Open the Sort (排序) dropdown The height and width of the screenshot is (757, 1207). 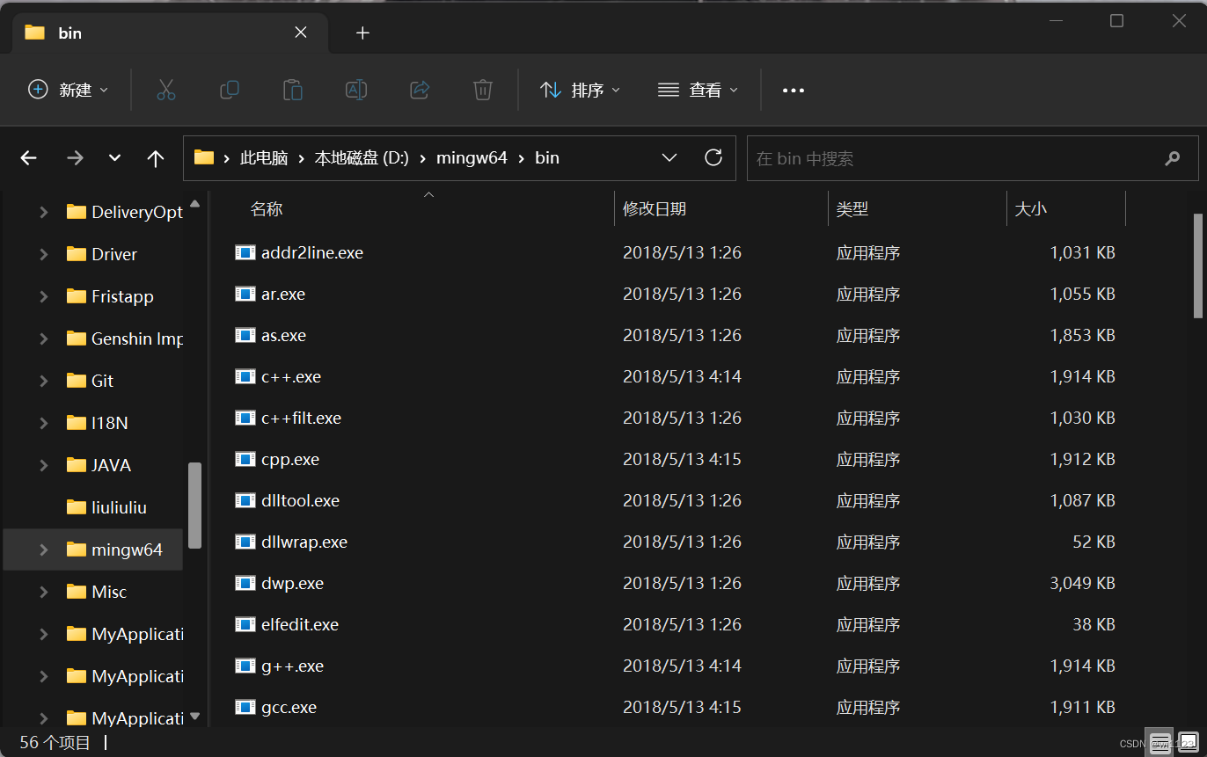tap(580, 90)
